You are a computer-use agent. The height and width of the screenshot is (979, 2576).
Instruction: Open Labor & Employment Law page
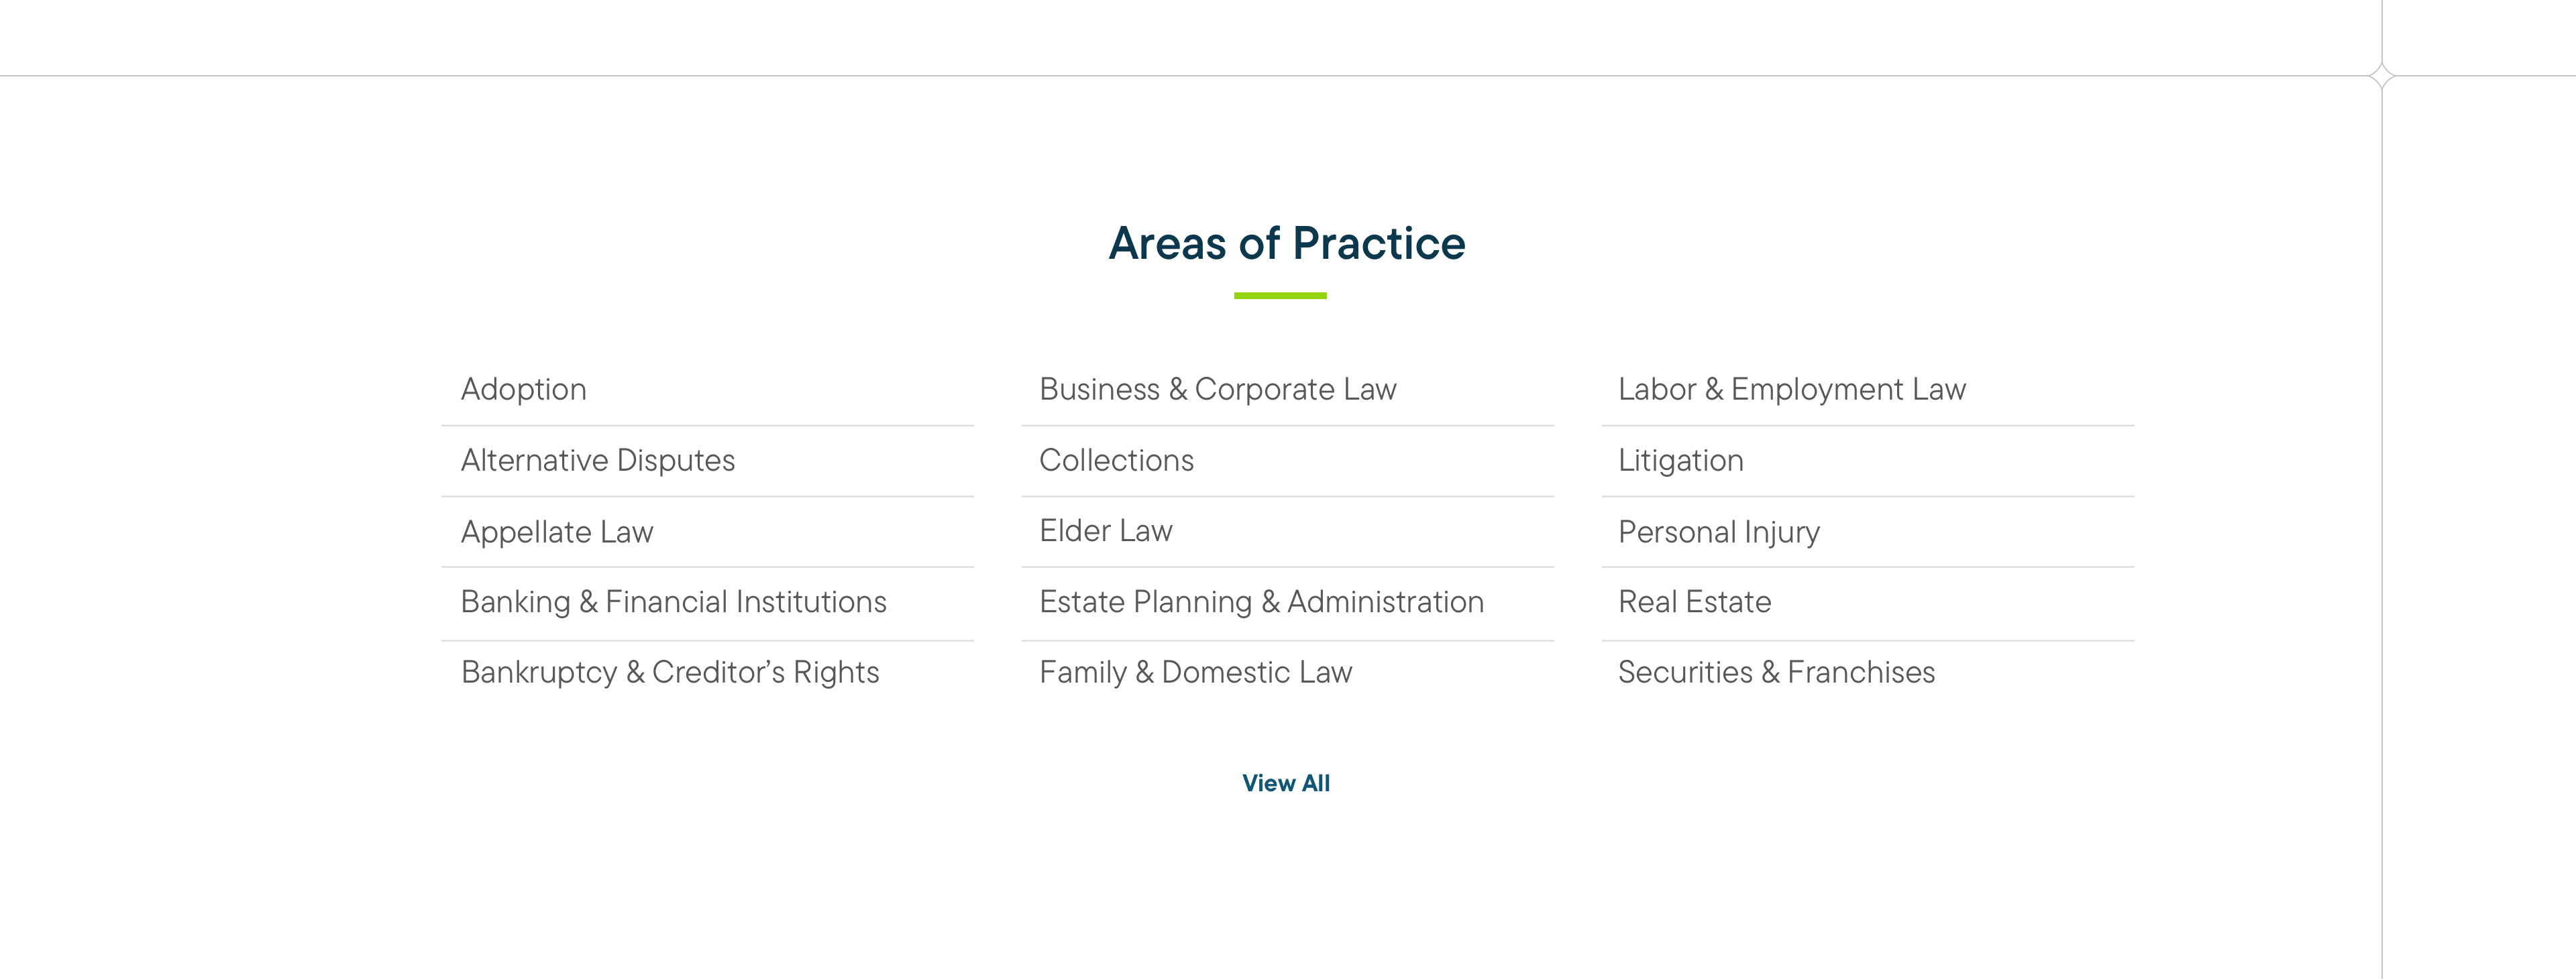1790,389
